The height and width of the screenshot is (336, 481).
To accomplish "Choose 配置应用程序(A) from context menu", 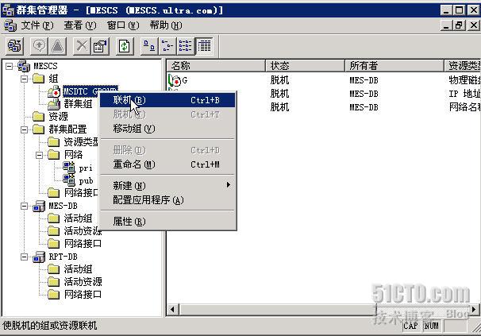I will coord(167,200).
